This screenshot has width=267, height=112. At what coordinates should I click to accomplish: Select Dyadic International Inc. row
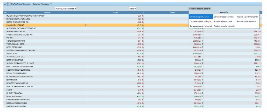click(133, 19)
